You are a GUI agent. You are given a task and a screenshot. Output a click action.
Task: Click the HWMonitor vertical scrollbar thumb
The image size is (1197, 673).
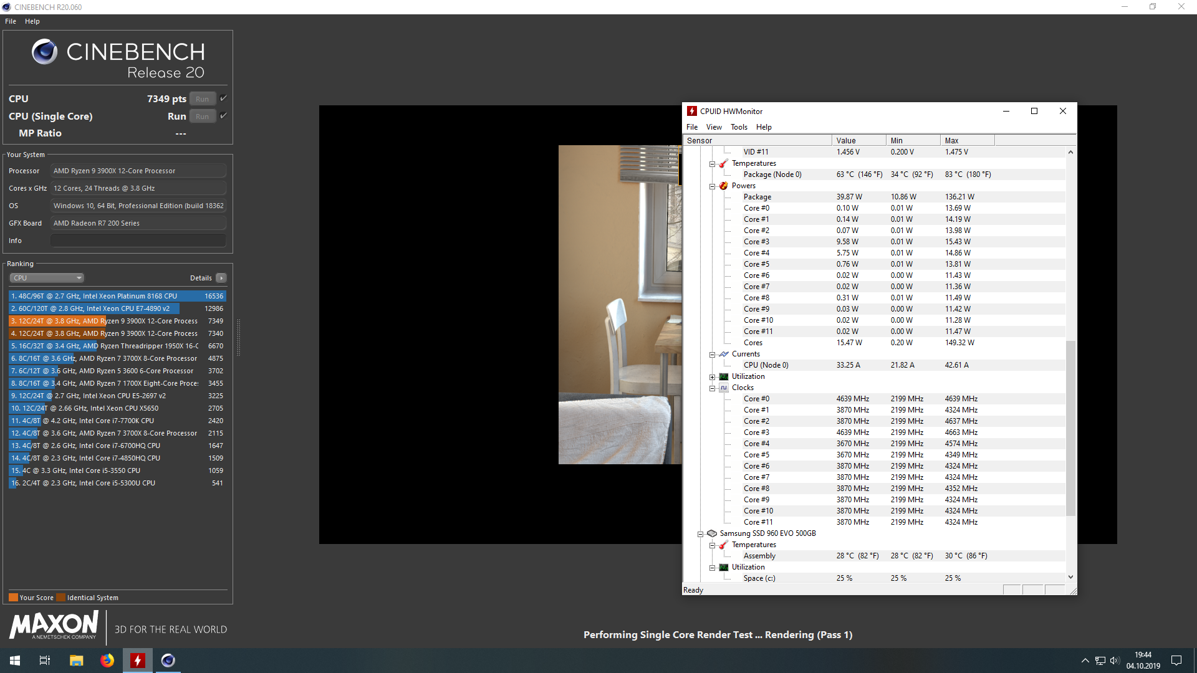[x=1070, y=427]
